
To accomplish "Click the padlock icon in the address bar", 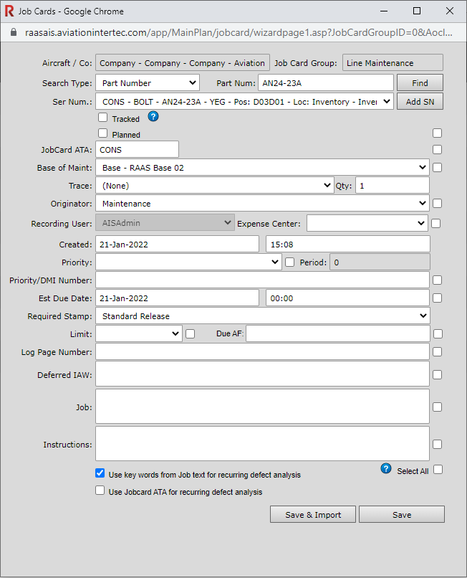I will (12, 32).
